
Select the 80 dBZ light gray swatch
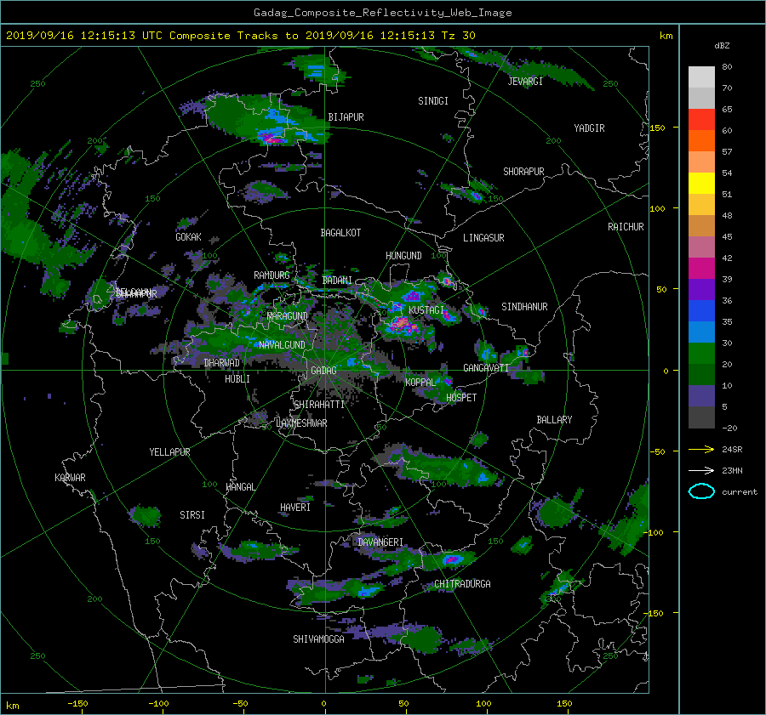(x=701, y=77)
